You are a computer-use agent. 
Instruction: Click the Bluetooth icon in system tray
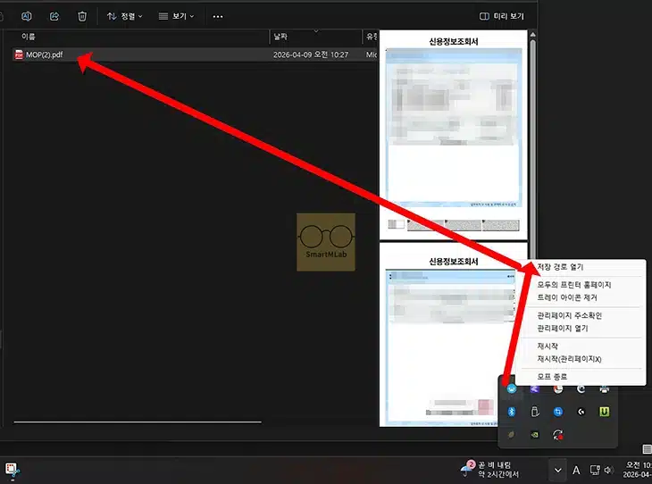[512, 412]
